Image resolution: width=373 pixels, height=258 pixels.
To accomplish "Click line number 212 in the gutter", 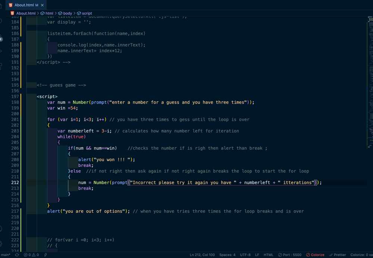I will click(15, 182).
